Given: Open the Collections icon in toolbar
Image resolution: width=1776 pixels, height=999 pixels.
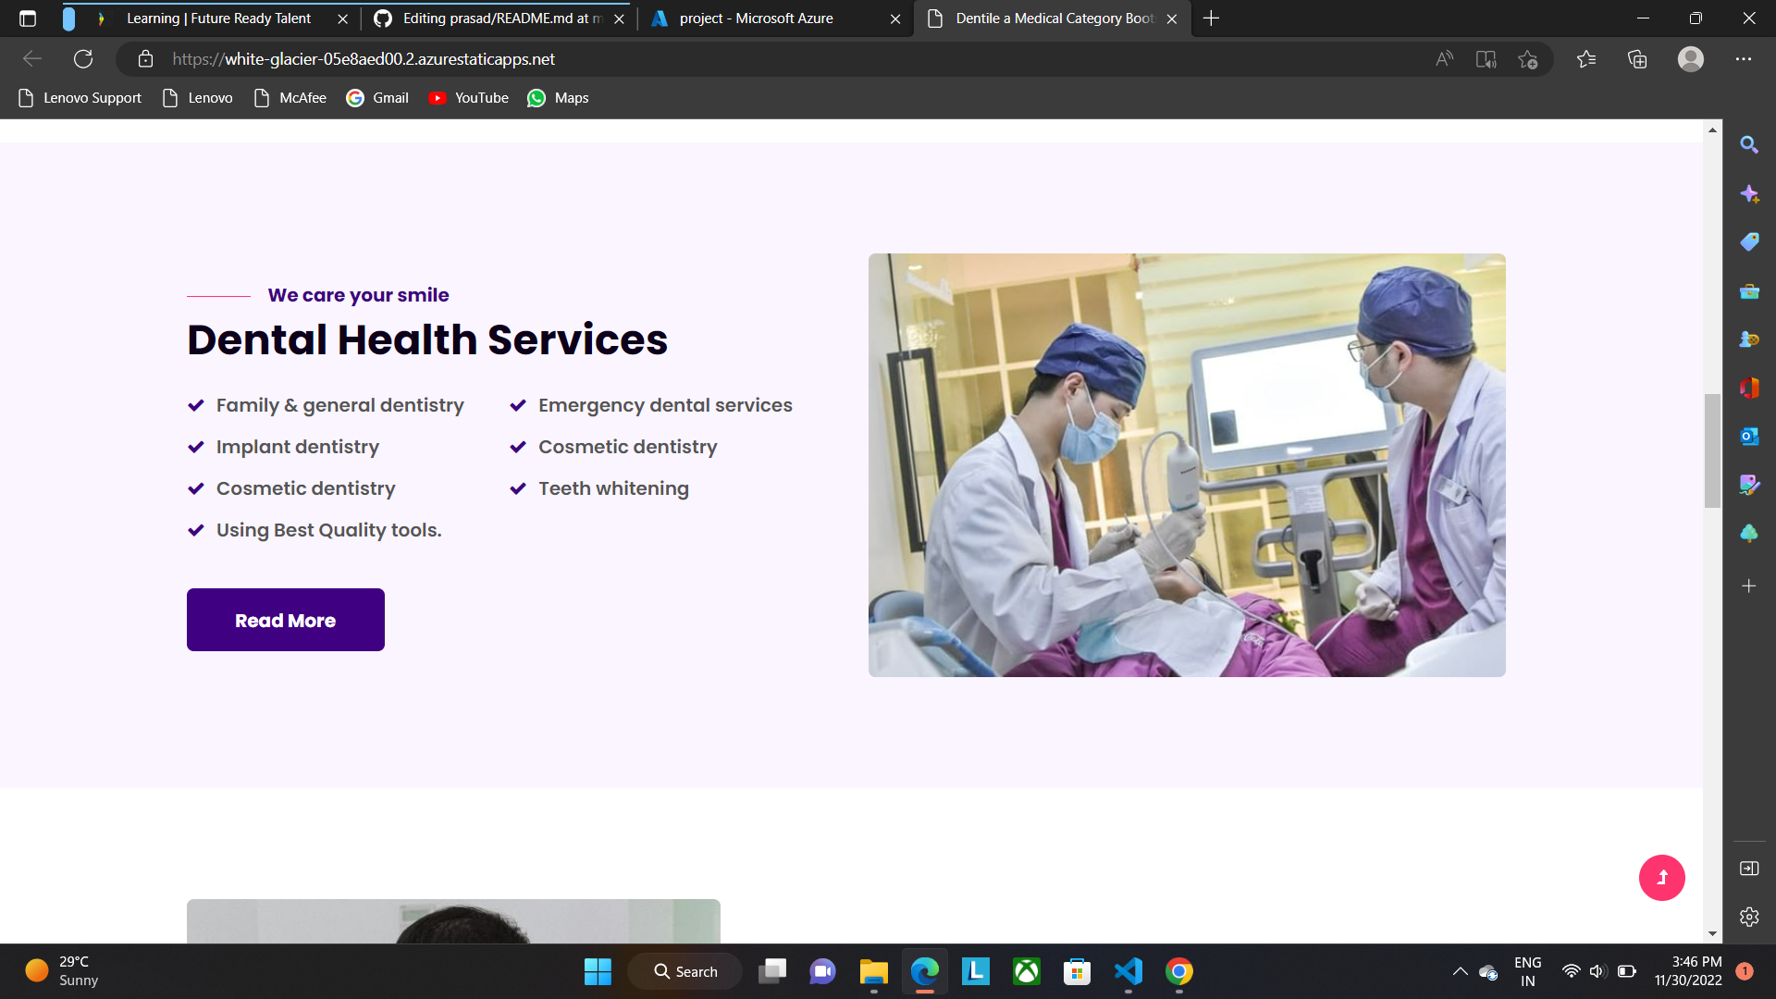Looking at the screenshot, I should 1637,59.
